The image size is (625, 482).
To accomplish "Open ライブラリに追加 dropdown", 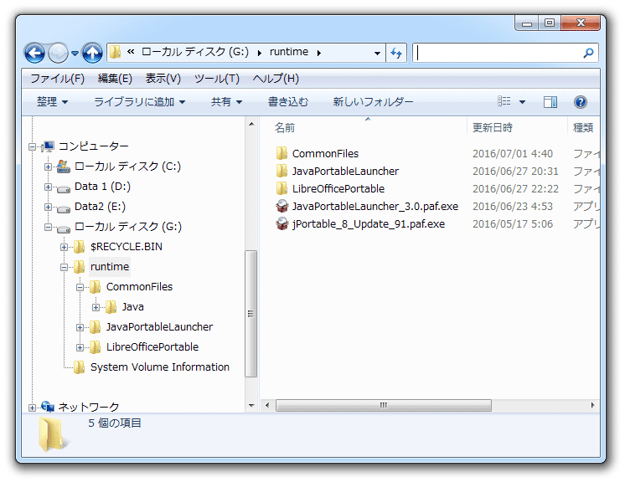I will coord(140,102).
